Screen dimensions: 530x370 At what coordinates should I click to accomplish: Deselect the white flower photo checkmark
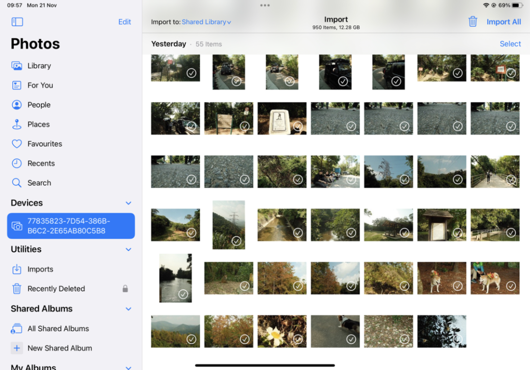point(298,339)
